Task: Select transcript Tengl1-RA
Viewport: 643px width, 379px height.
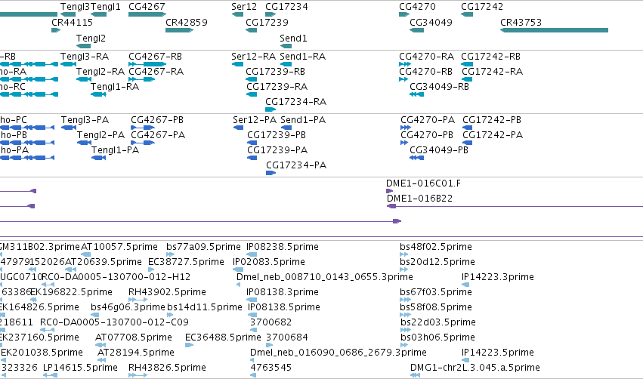Action: (x=114, y=87)
